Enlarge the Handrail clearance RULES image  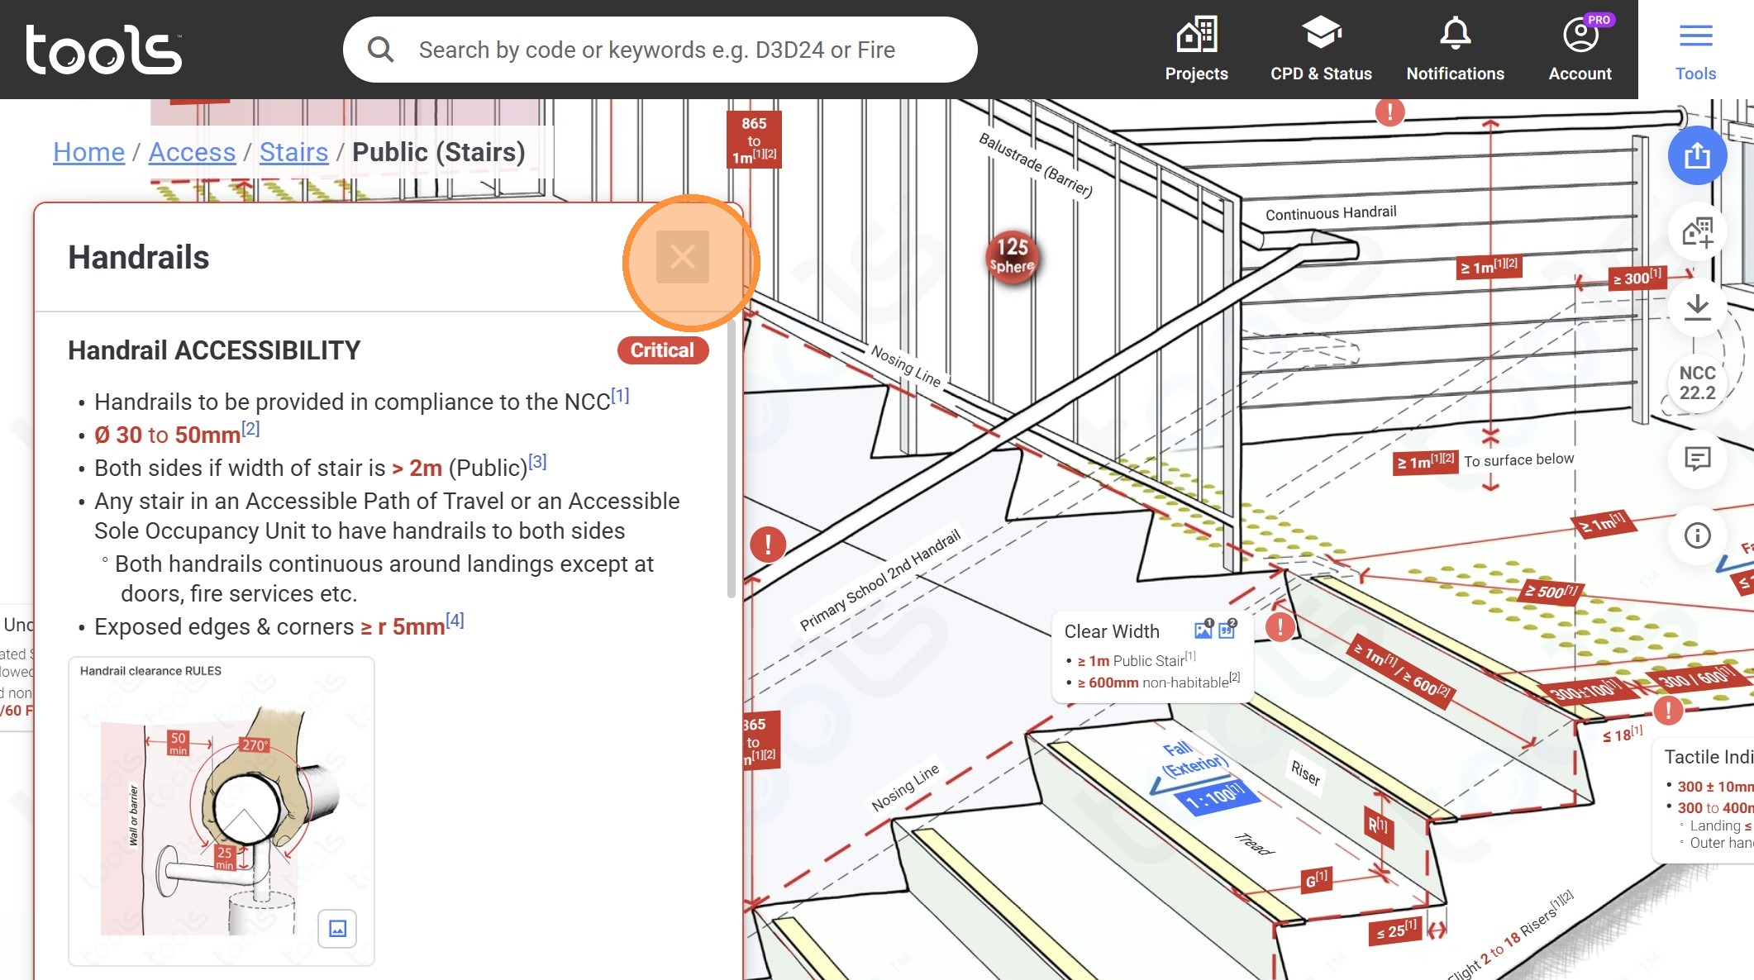click(337, 929)
